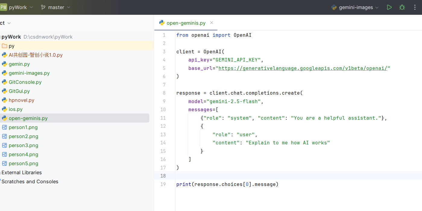
Task: Select Scratches and Consoles in the tree
Action: 30,181
